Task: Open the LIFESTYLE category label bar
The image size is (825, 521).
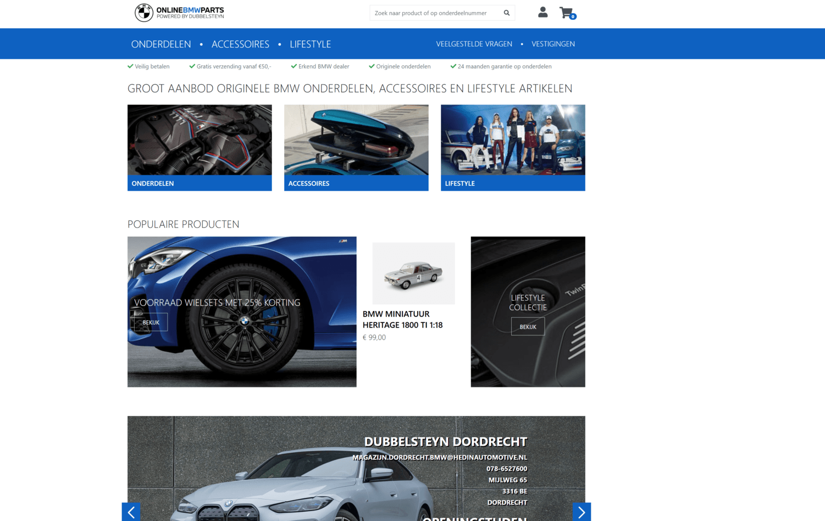Action: (513, 183)
